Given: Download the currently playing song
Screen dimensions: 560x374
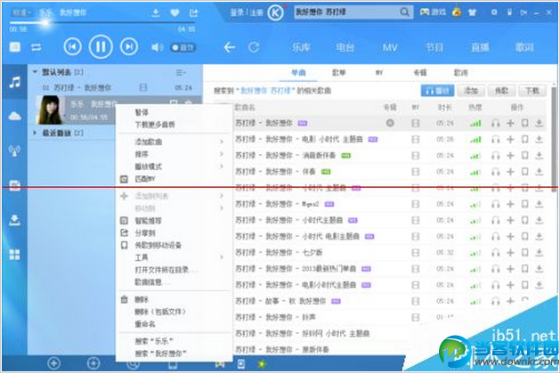Looking at the screenshot, I should click(155, 13).
